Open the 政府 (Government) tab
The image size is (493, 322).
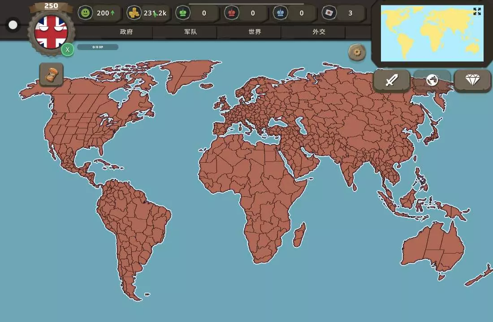click(x=126, y=32)
